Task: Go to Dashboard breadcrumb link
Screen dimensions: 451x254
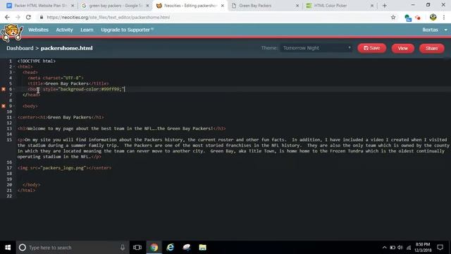Action: (20, 48)
